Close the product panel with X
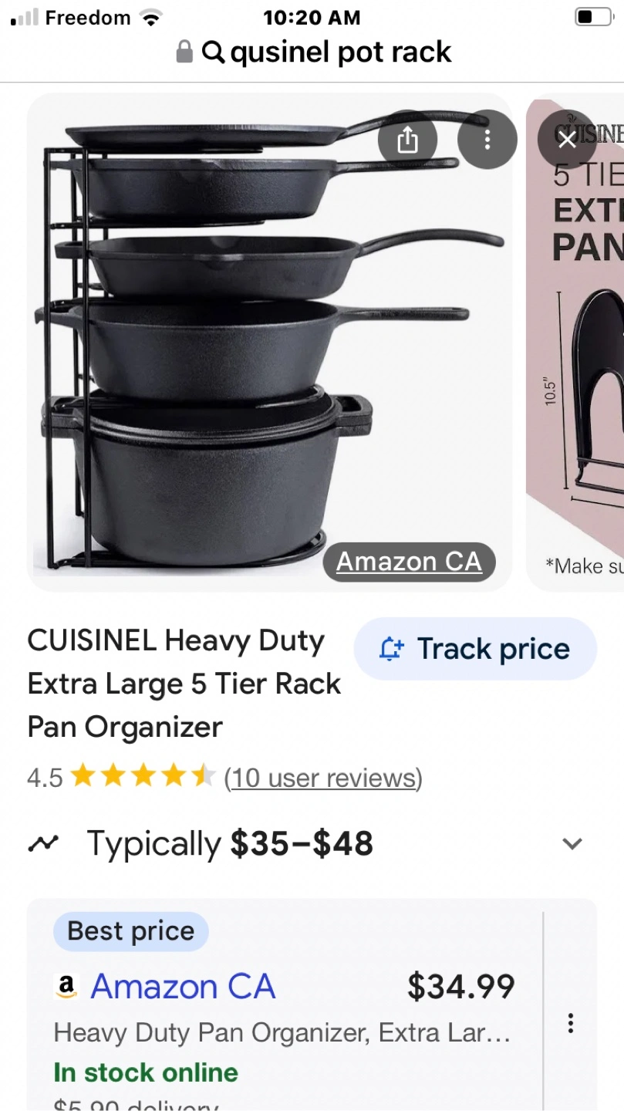This screenshot has width=624, height=1111. (568, 140)
